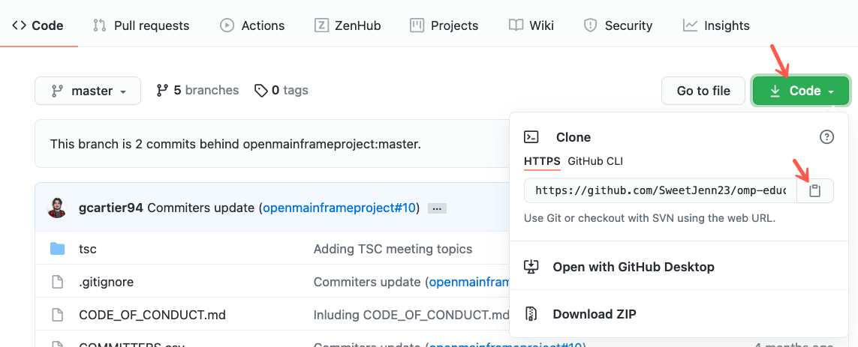Click the clone URL text field
Image resolution: width=858 pixels, height=347 pixels.
[661, 190]
